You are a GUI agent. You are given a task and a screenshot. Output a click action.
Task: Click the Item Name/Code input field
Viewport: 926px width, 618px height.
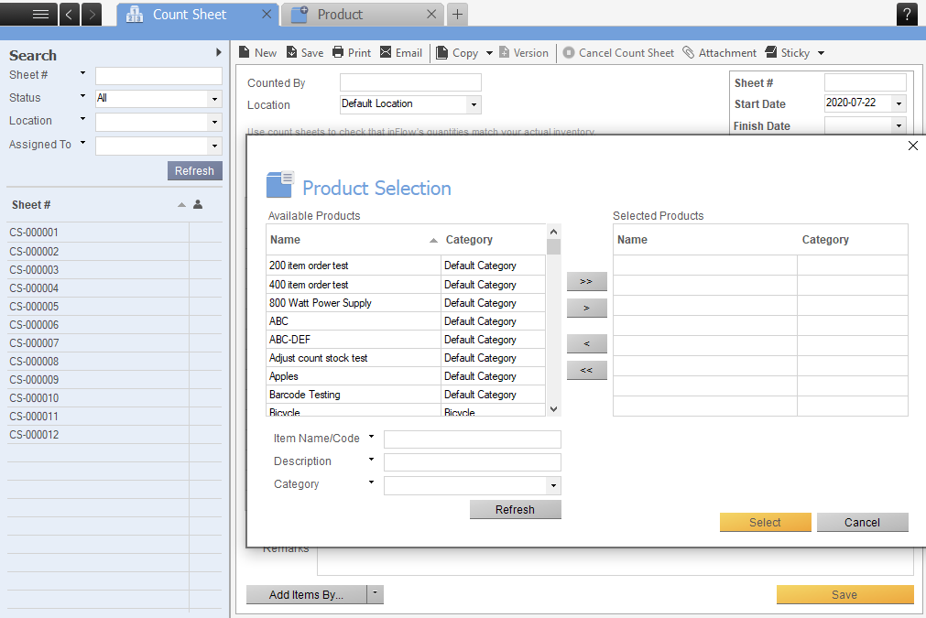coord(472,439)
